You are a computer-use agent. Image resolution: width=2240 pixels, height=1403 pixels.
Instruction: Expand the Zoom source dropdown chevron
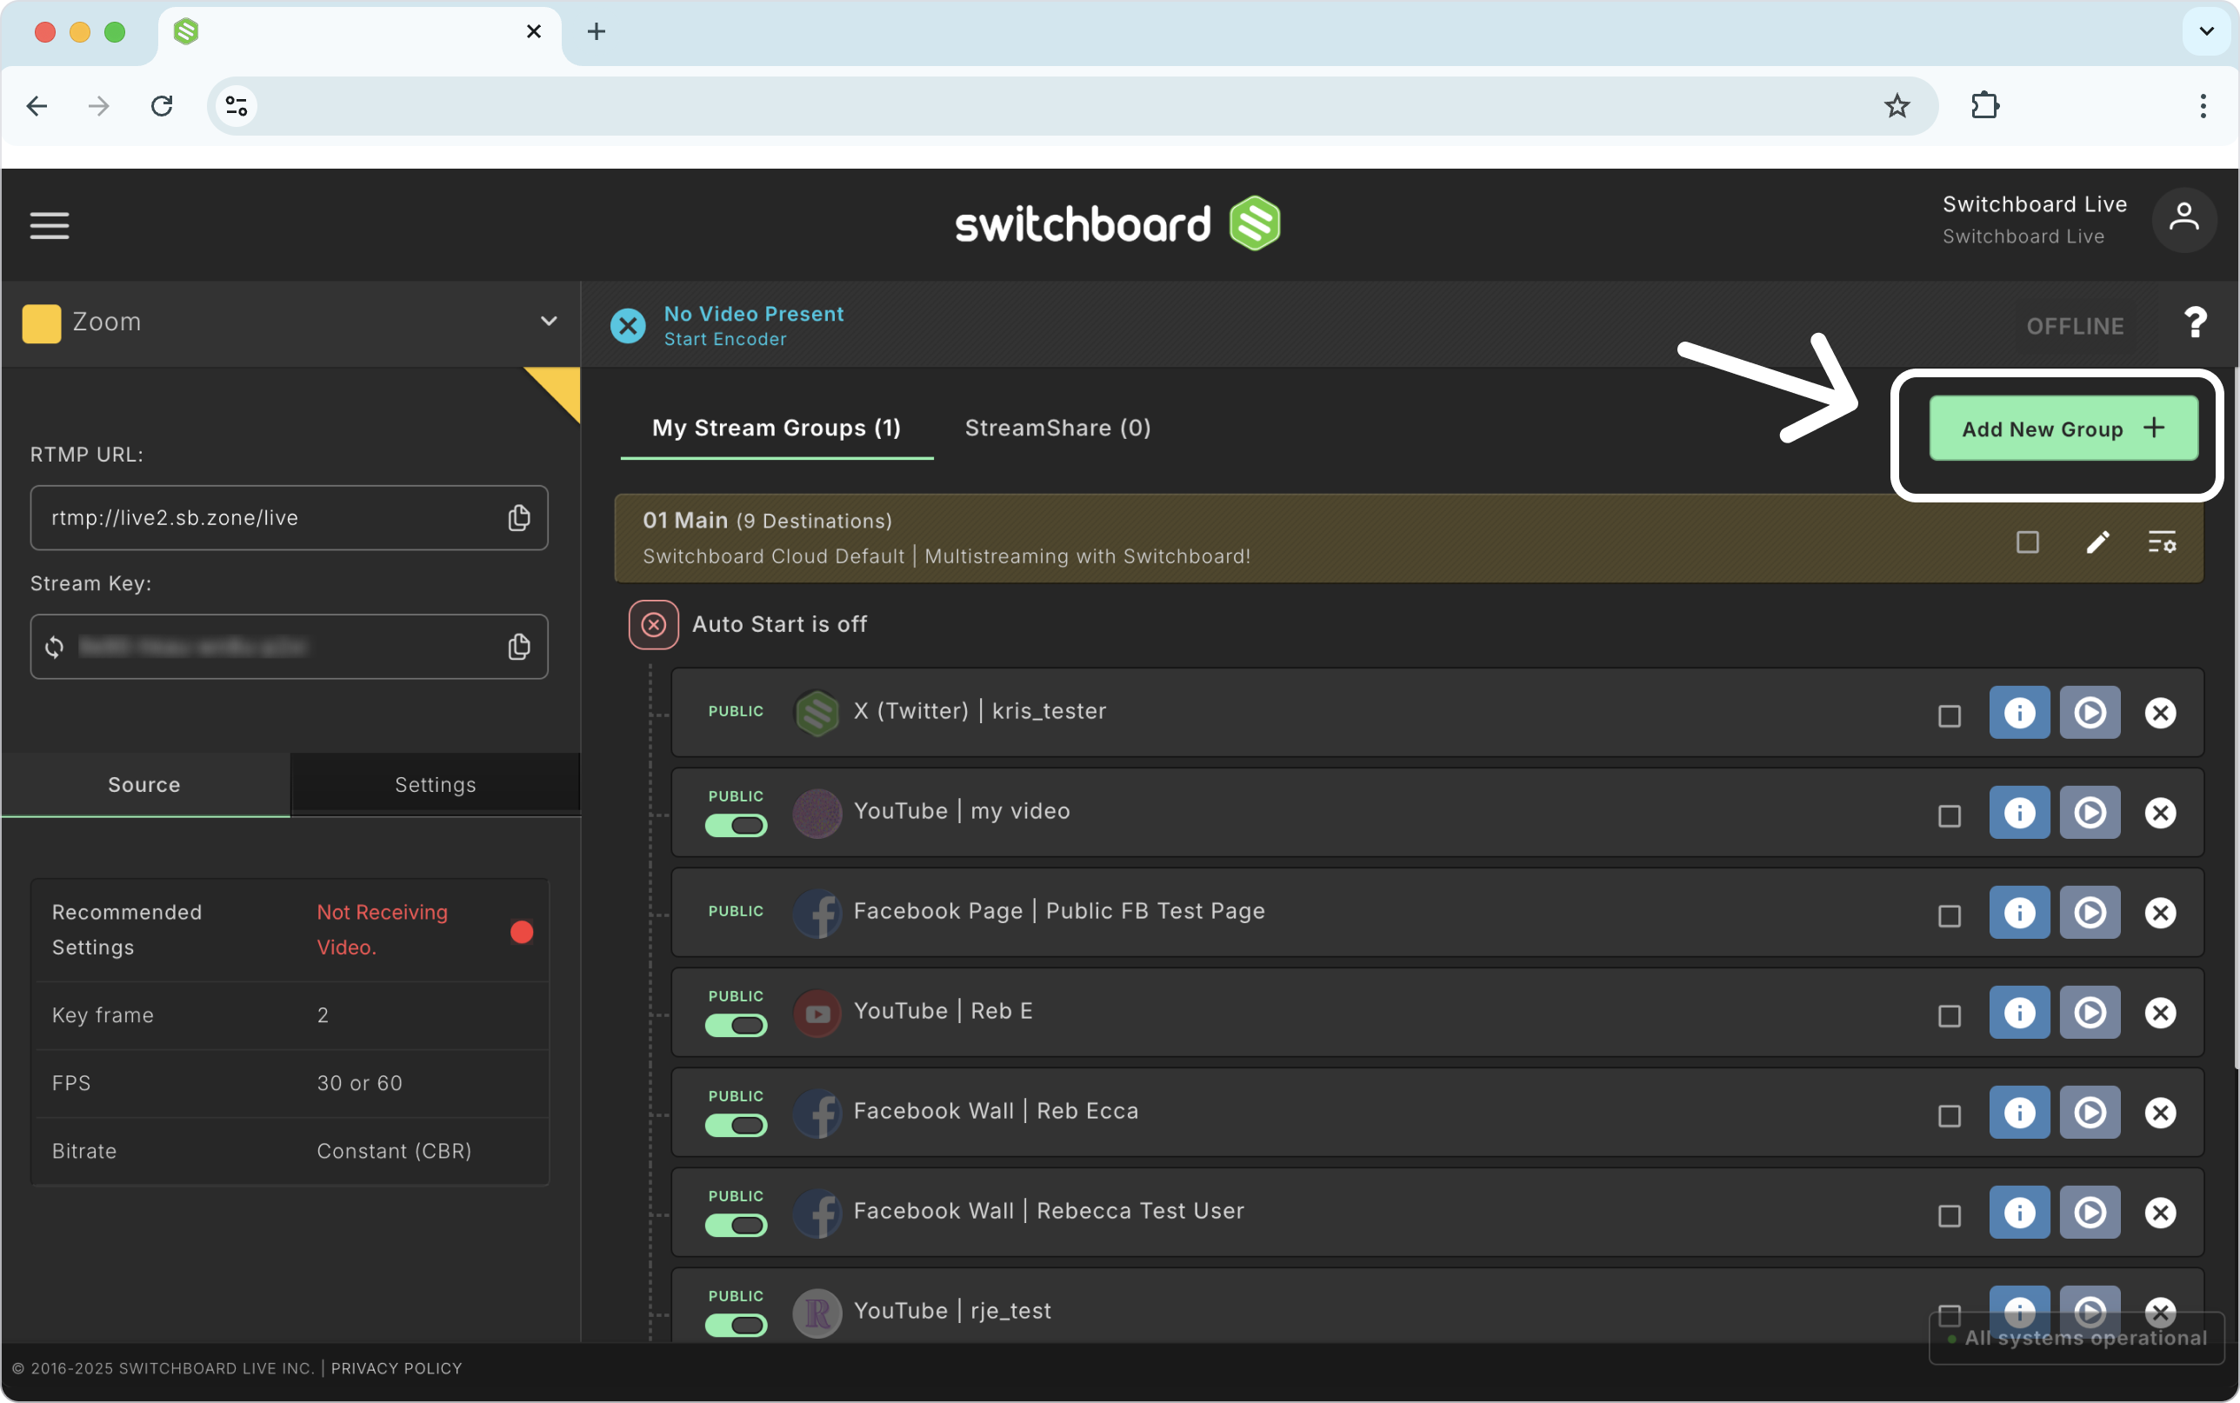[549, 322]
